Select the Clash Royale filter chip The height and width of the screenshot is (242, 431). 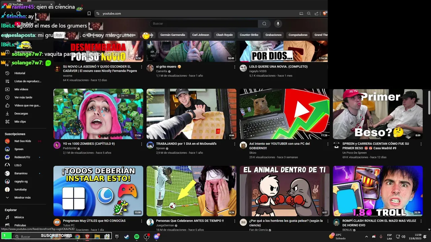click(224, 35)
